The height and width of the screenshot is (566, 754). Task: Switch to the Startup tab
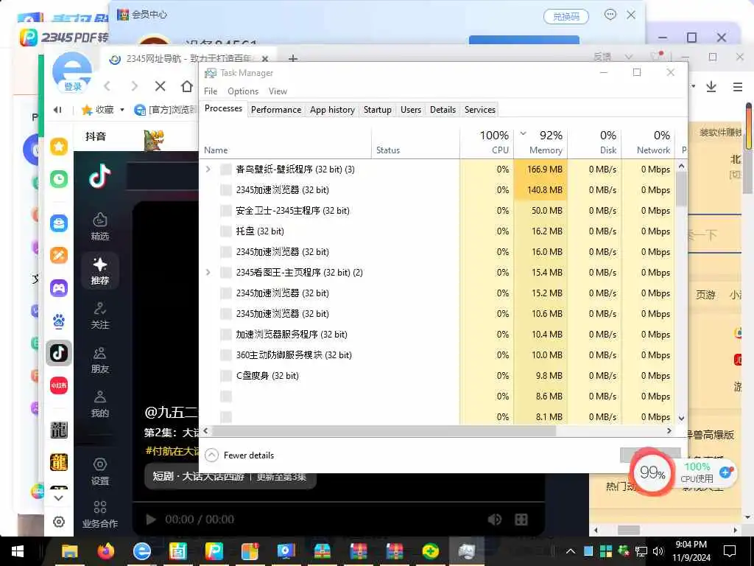click(x=378, y=110)
